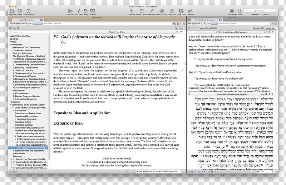Collapse the Introduction tree section
Viewport: 286px width, 185px height.
point(10,45)
